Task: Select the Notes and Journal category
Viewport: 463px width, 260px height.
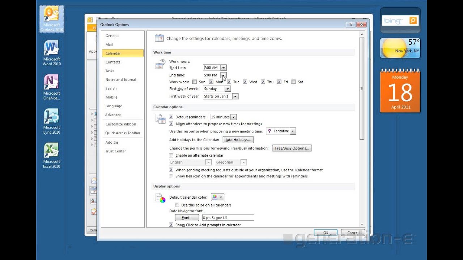Action: pos(122,79)
